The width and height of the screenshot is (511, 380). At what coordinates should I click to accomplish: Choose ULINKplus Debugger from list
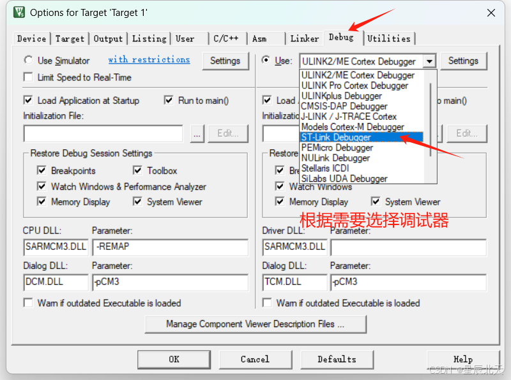point(362,96)
